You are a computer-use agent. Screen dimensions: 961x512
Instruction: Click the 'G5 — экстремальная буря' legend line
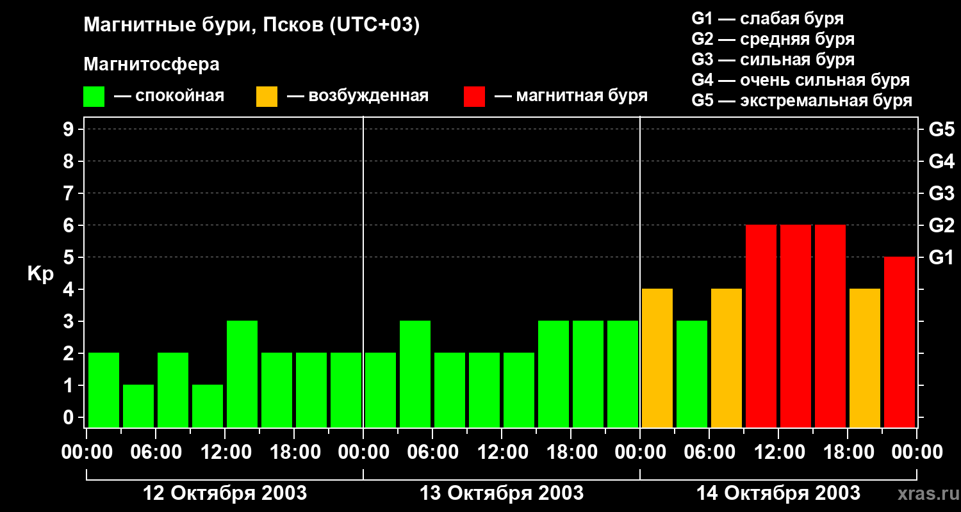click(801, 100)
